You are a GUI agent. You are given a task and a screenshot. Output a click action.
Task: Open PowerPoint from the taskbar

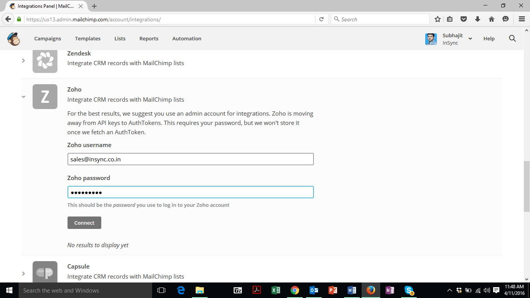tap(333, 290)
